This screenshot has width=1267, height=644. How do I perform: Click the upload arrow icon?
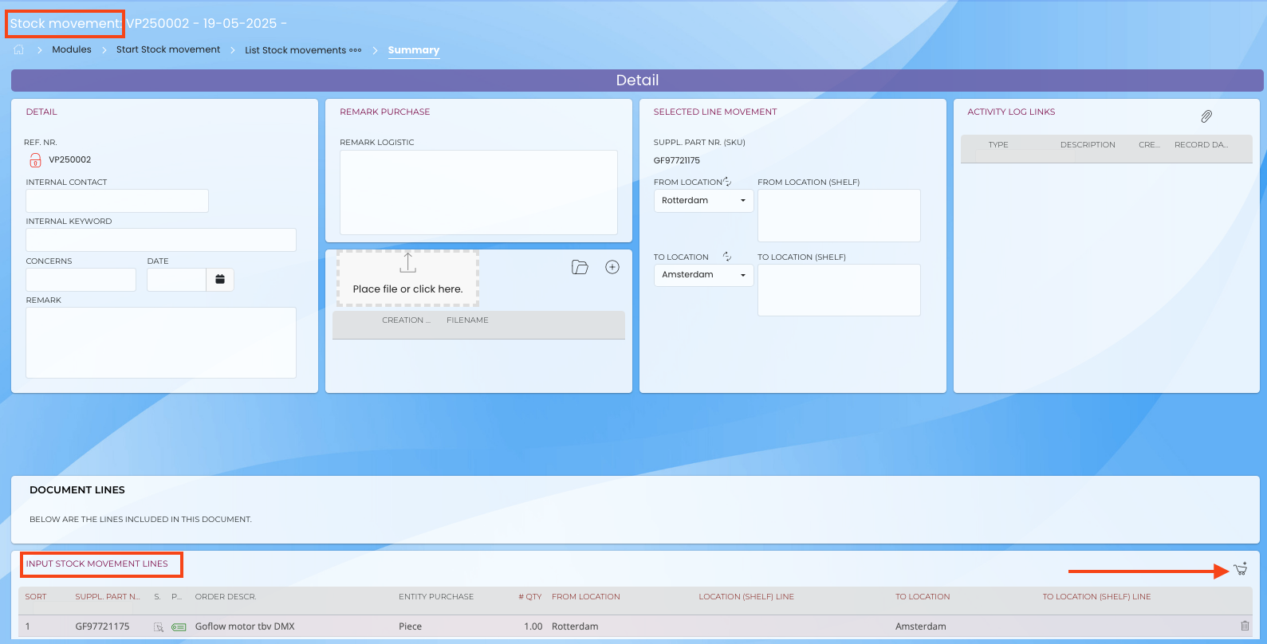[x=407, y=262]
